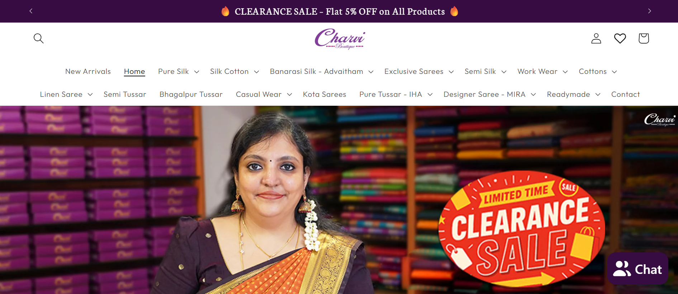678x294 pixels.
Task: Expand the Pure Silk dropdown
Action: click(x=179, y=72)
